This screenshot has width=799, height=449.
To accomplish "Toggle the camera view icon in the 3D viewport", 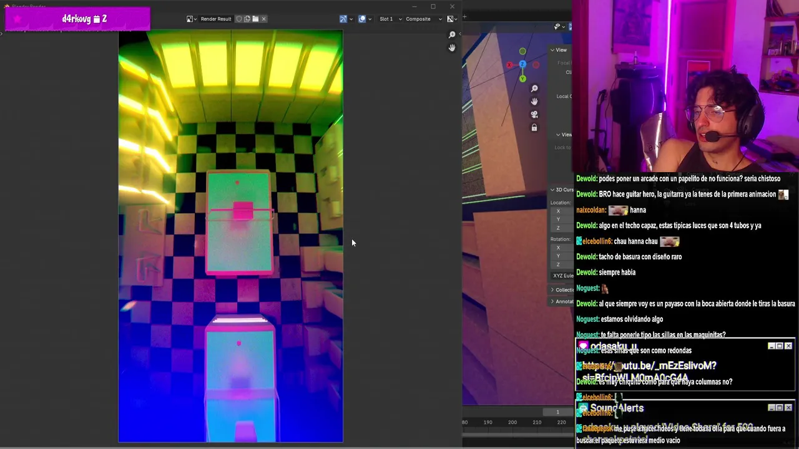I will tap(534, 114).
